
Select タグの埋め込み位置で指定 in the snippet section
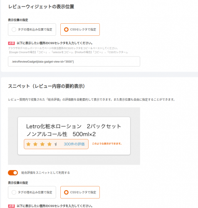point(32,192)
